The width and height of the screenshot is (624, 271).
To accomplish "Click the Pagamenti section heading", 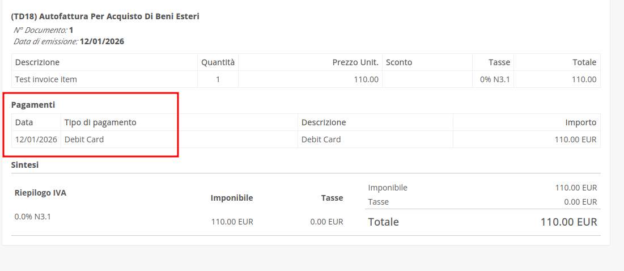I will (33, 105).
